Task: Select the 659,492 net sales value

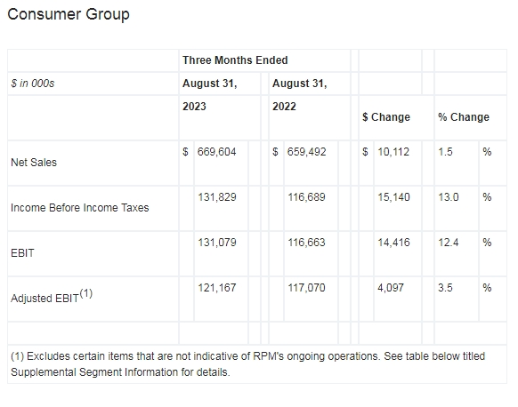Action: 306,152
